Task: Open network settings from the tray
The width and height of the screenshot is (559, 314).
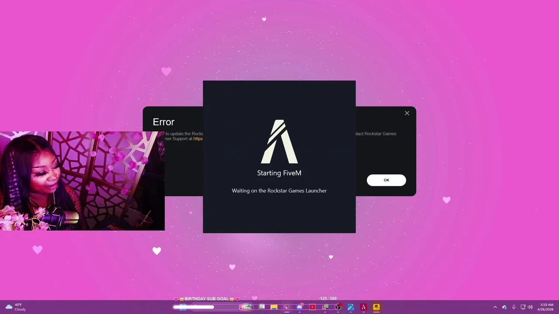Action: tap(523, 307)
